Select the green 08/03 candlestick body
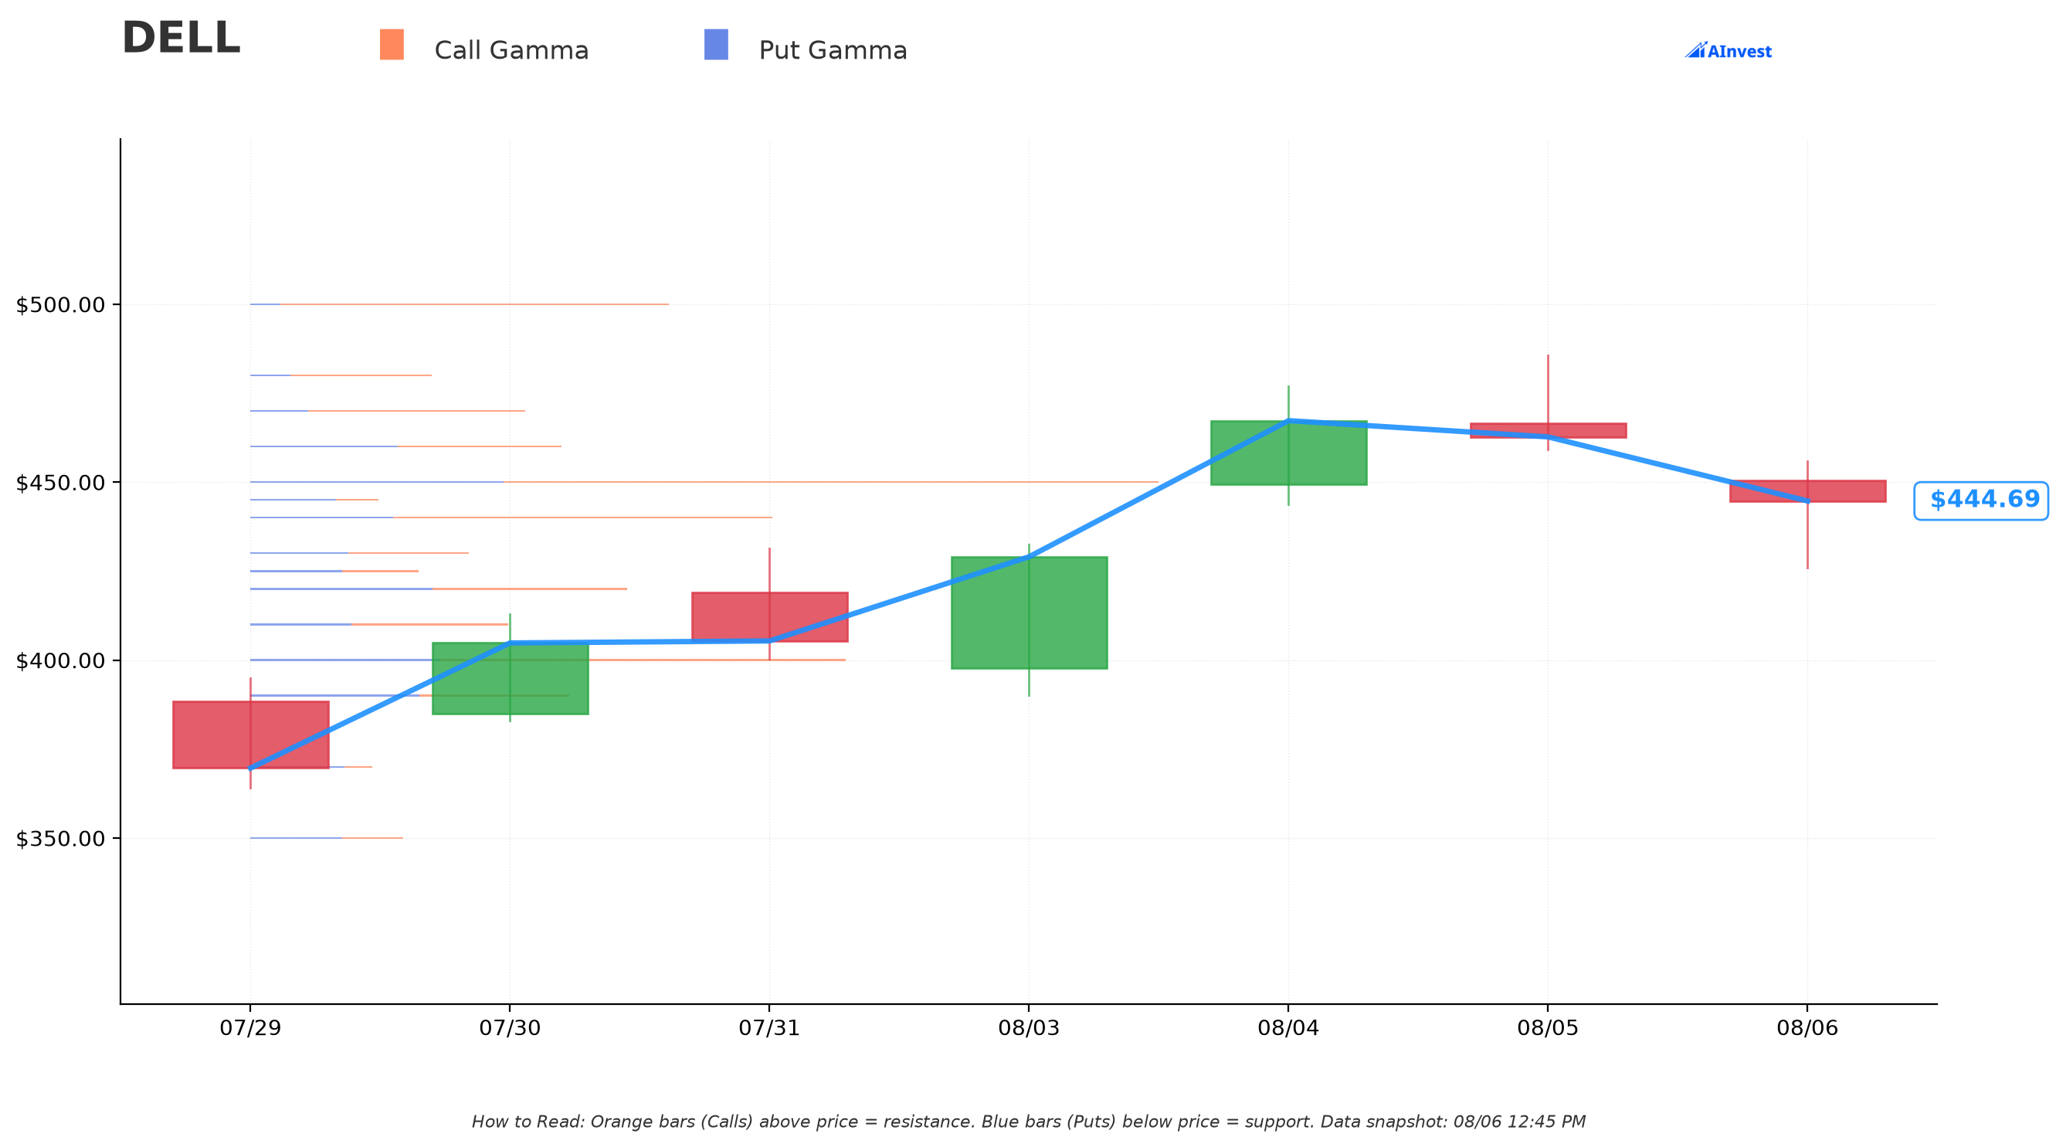 [1029, 613]
